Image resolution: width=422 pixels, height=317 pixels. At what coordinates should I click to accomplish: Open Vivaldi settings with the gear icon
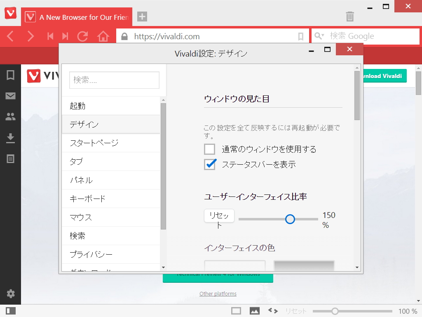click(11, 293)
